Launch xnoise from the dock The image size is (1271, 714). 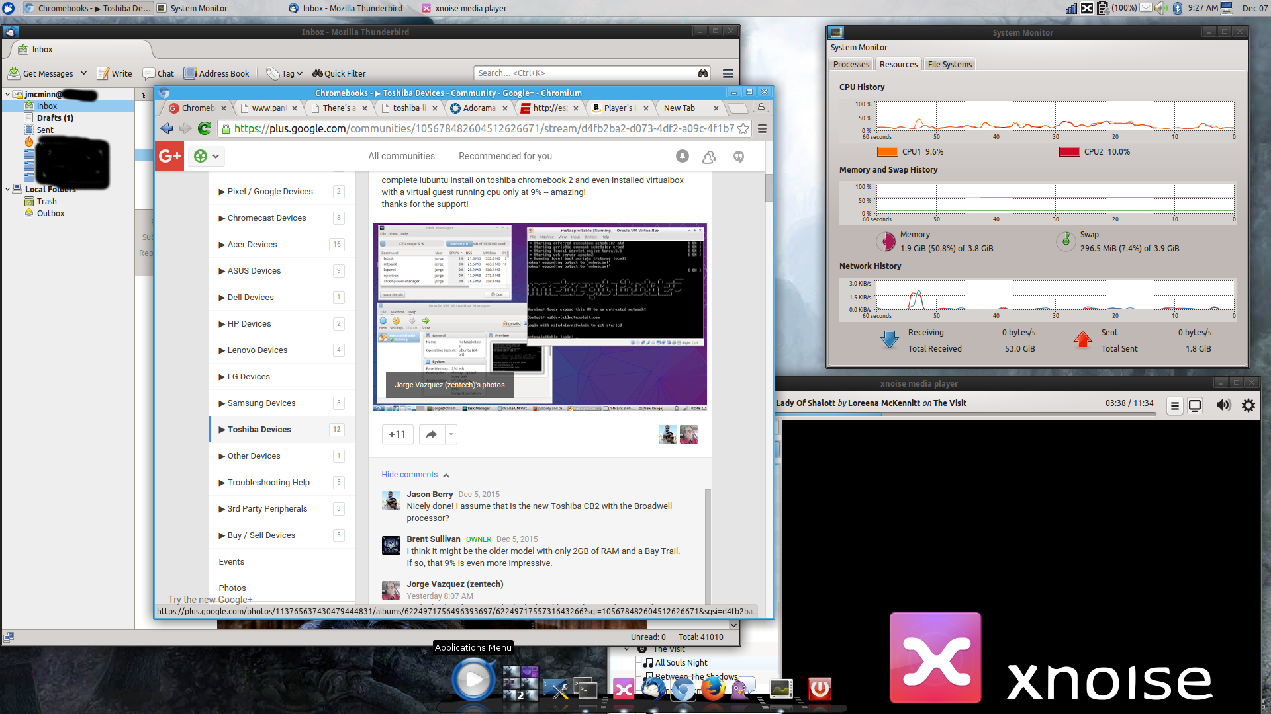pyautogui.click(x=623, y=690)
